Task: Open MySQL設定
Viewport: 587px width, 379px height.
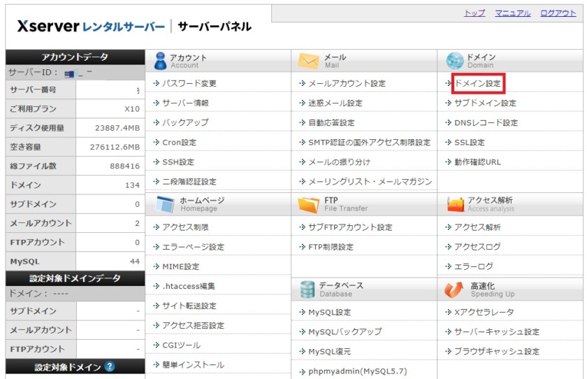Action: 329,312
